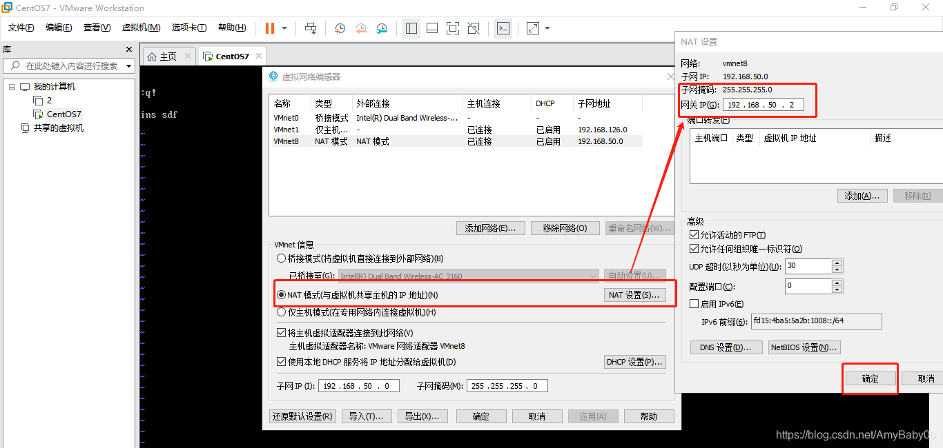Open the 查看(V) menu
The image size is (943, 448).
97,28
